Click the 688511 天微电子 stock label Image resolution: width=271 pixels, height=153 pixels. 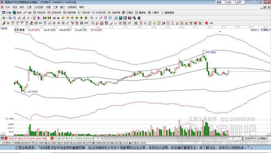point(260,30)
